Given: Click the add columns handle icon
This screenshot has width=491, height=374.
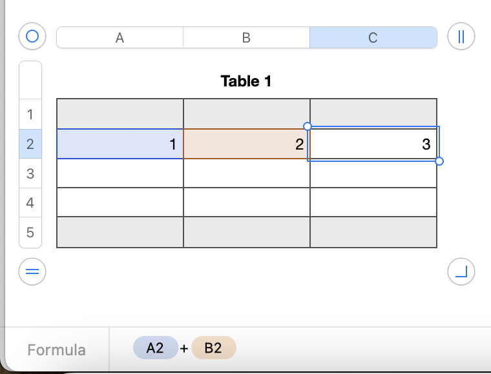Looking at the screenshot, I should click(461, 37).
